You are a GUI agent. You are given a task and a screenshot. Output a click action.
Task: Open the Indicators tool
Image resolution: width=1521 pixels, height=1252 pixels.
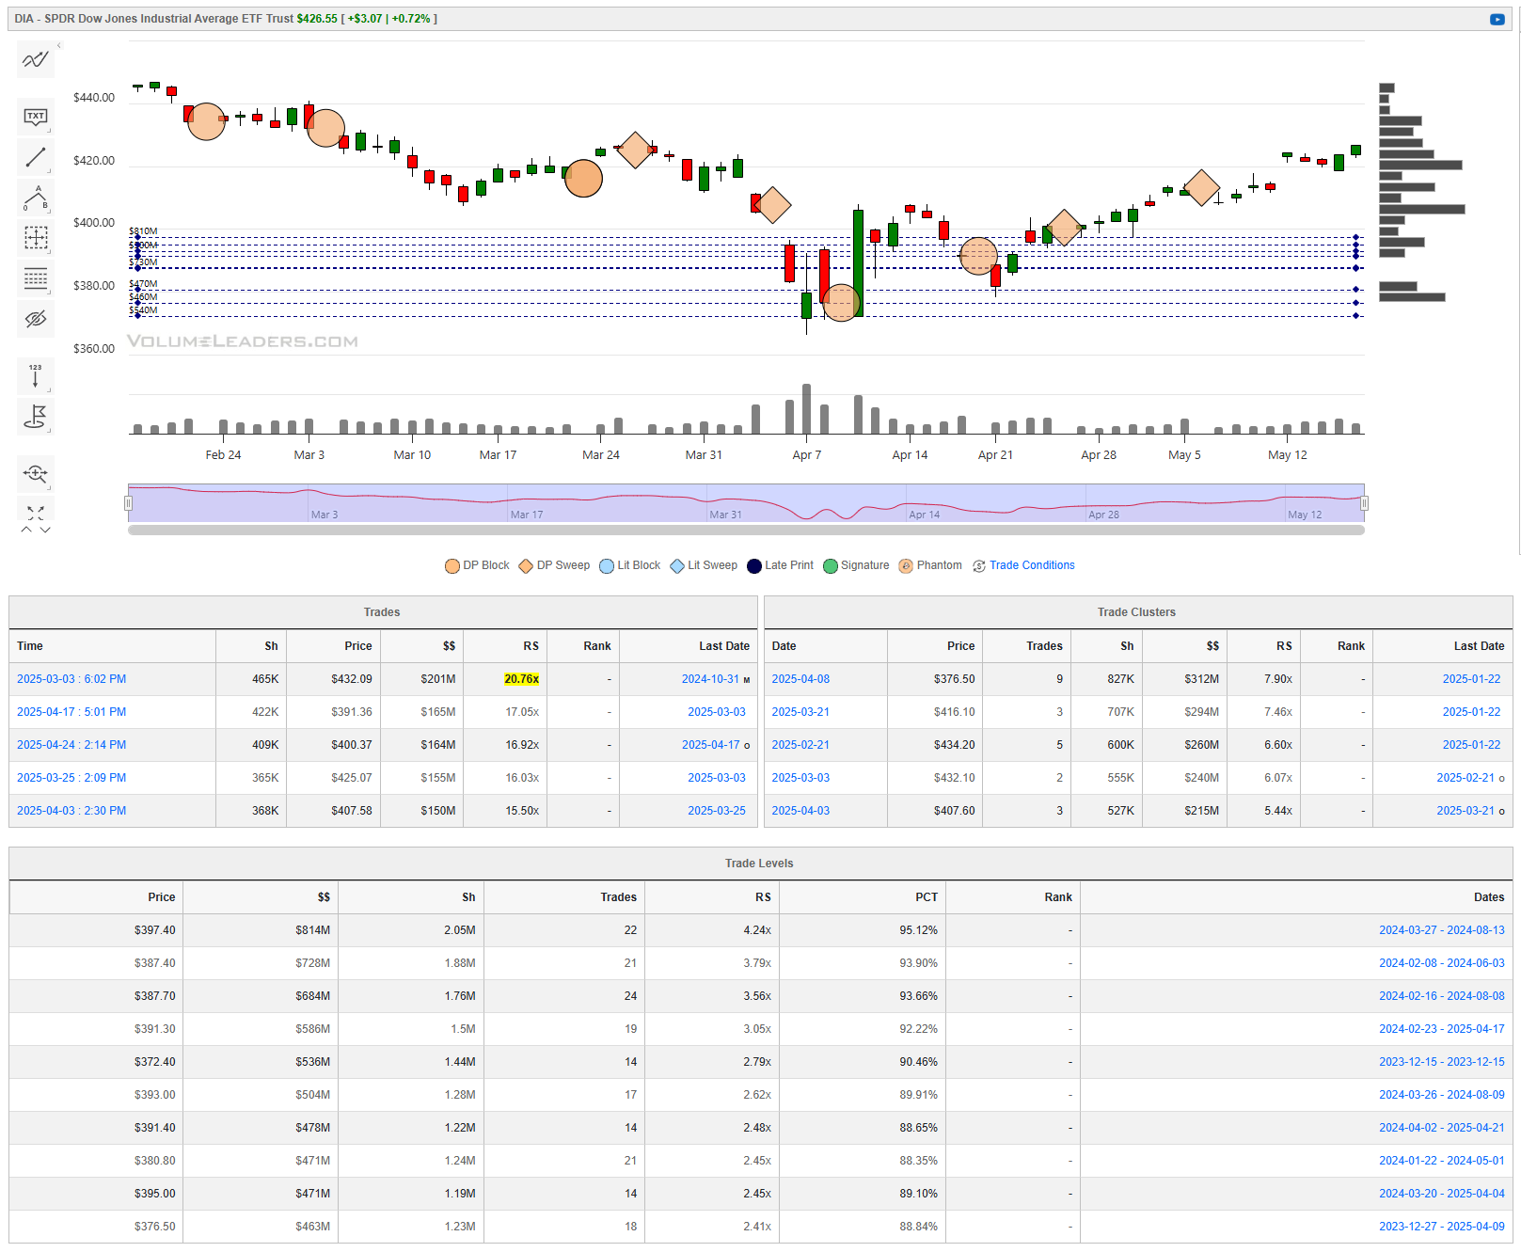[36, 60]
